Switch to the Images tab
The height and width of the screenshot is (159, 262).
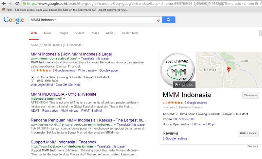coord(63,33)
